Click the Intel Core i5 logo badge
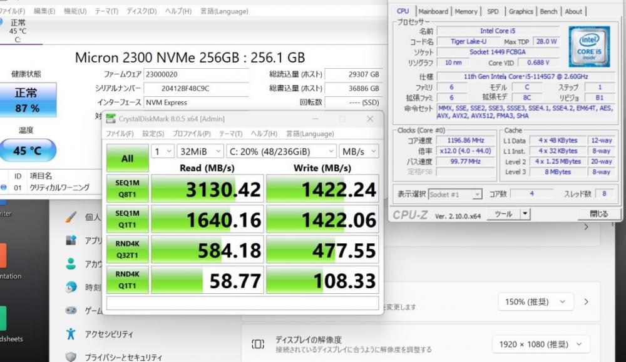This screenshot has width=626, height=362. tap(589, 46)
